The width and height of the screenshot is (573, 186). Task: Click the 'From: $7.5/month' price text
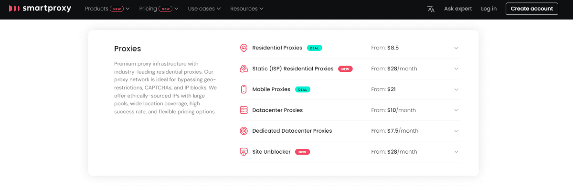395,131
